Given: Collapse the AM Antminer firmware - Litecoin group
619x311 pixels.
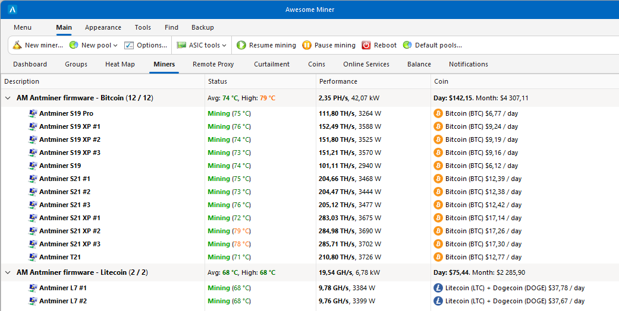Looking at the screenshot, I should (8, 272).
